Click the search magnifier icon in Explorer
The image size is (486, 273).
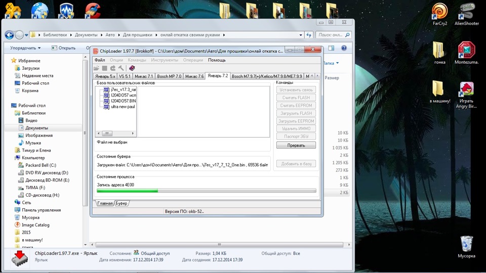coord(347,35)
